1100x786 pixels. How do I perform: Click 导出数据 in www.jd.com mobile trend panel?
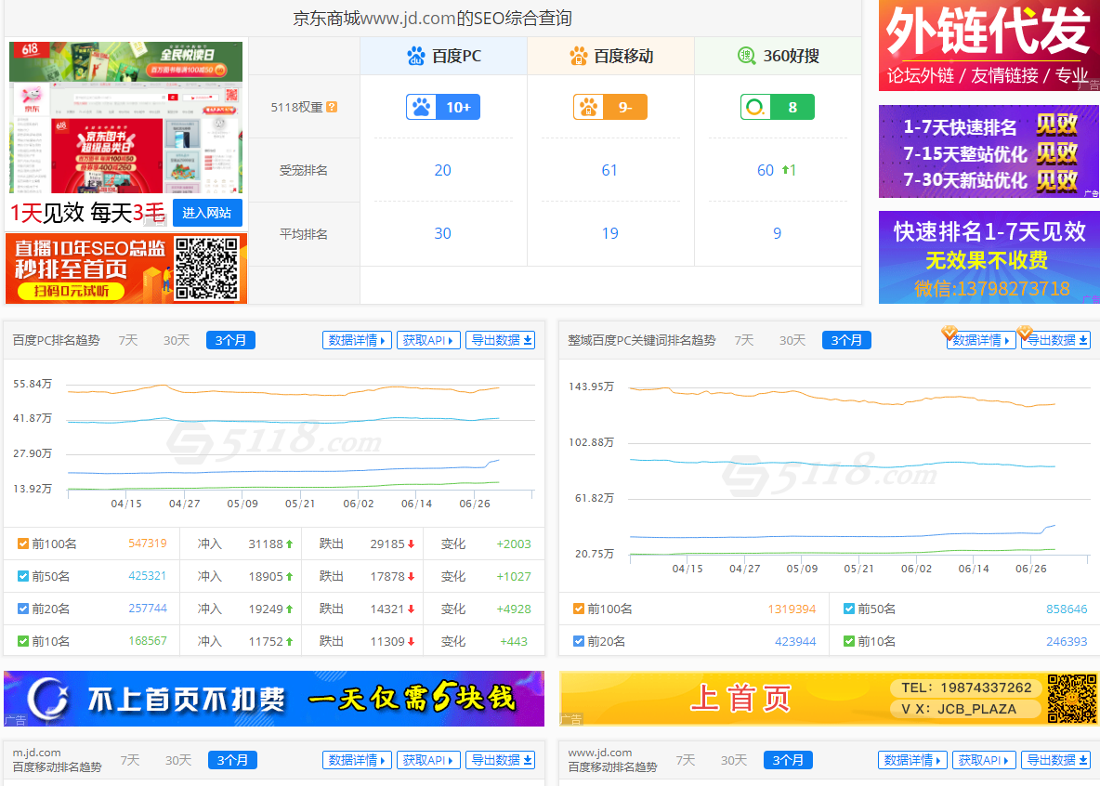[x=1055, y=760]
